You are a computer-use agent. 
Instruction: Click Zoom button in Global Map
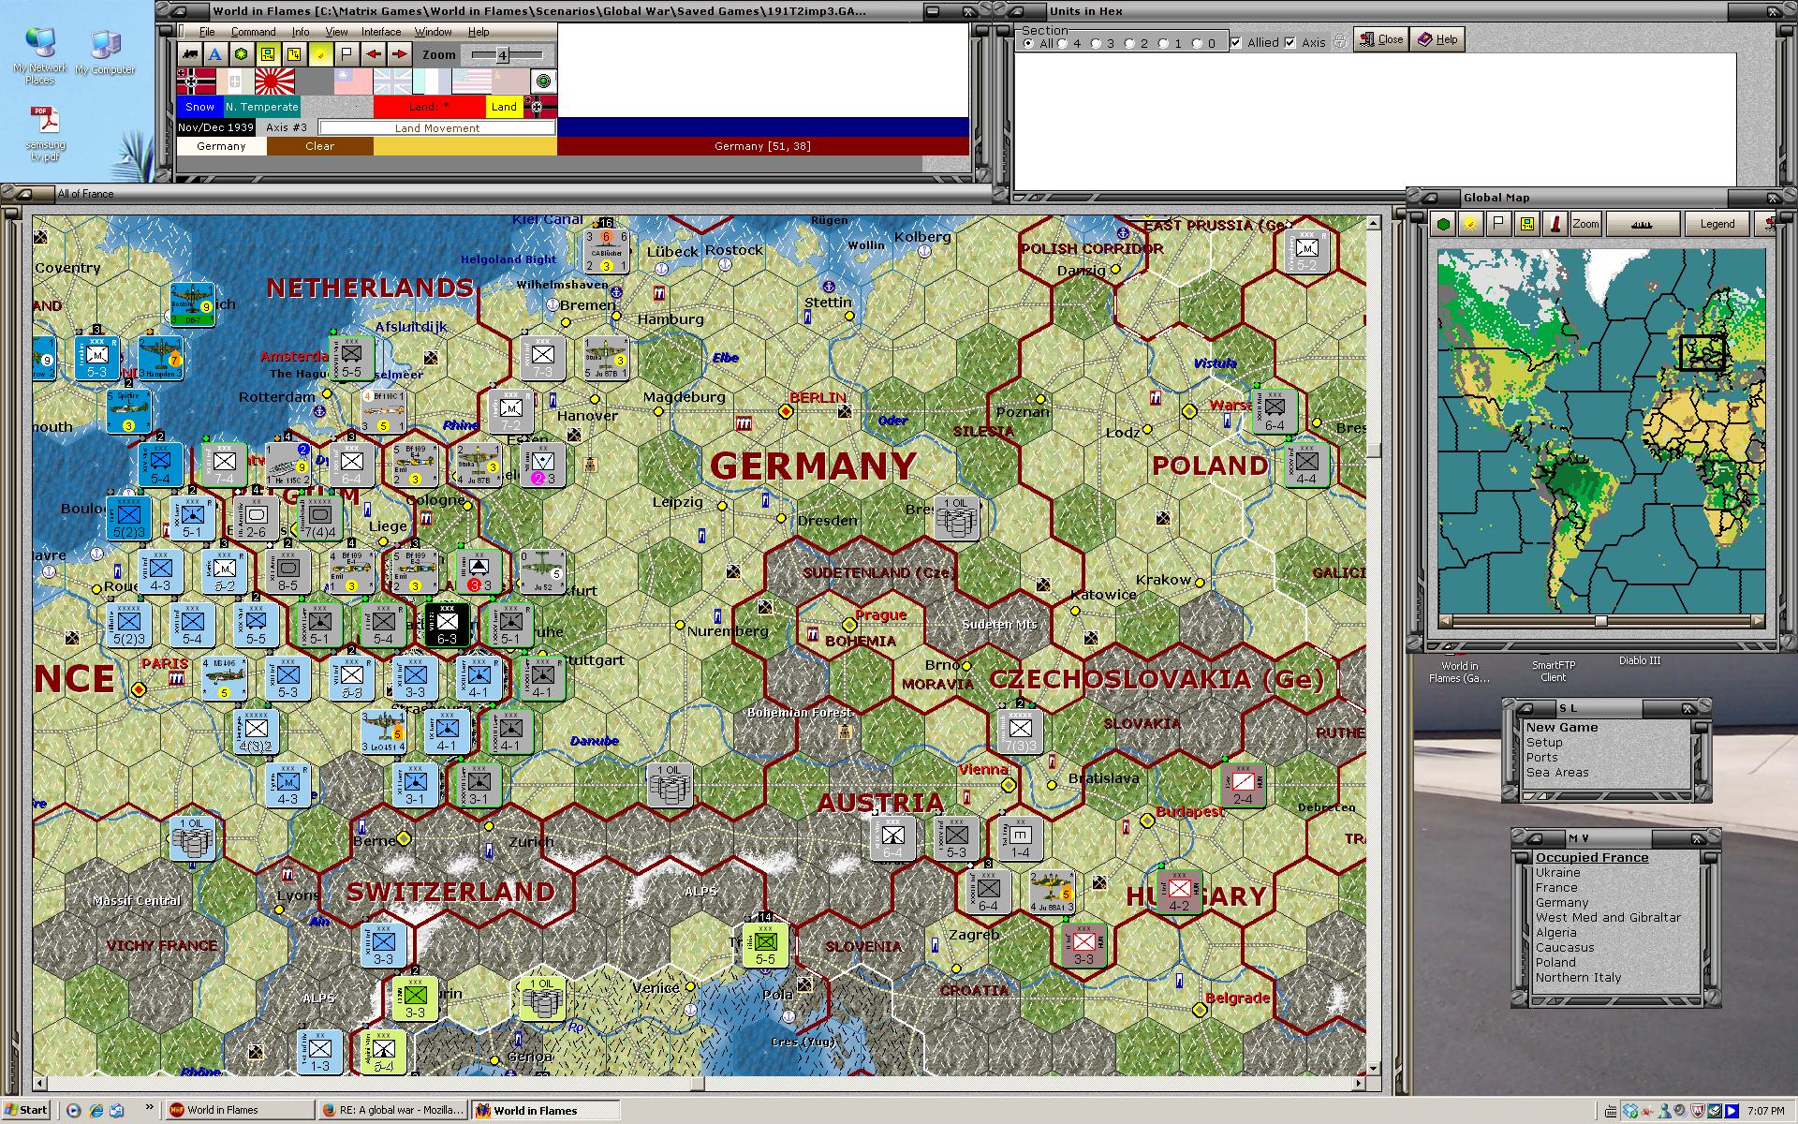1586,224
